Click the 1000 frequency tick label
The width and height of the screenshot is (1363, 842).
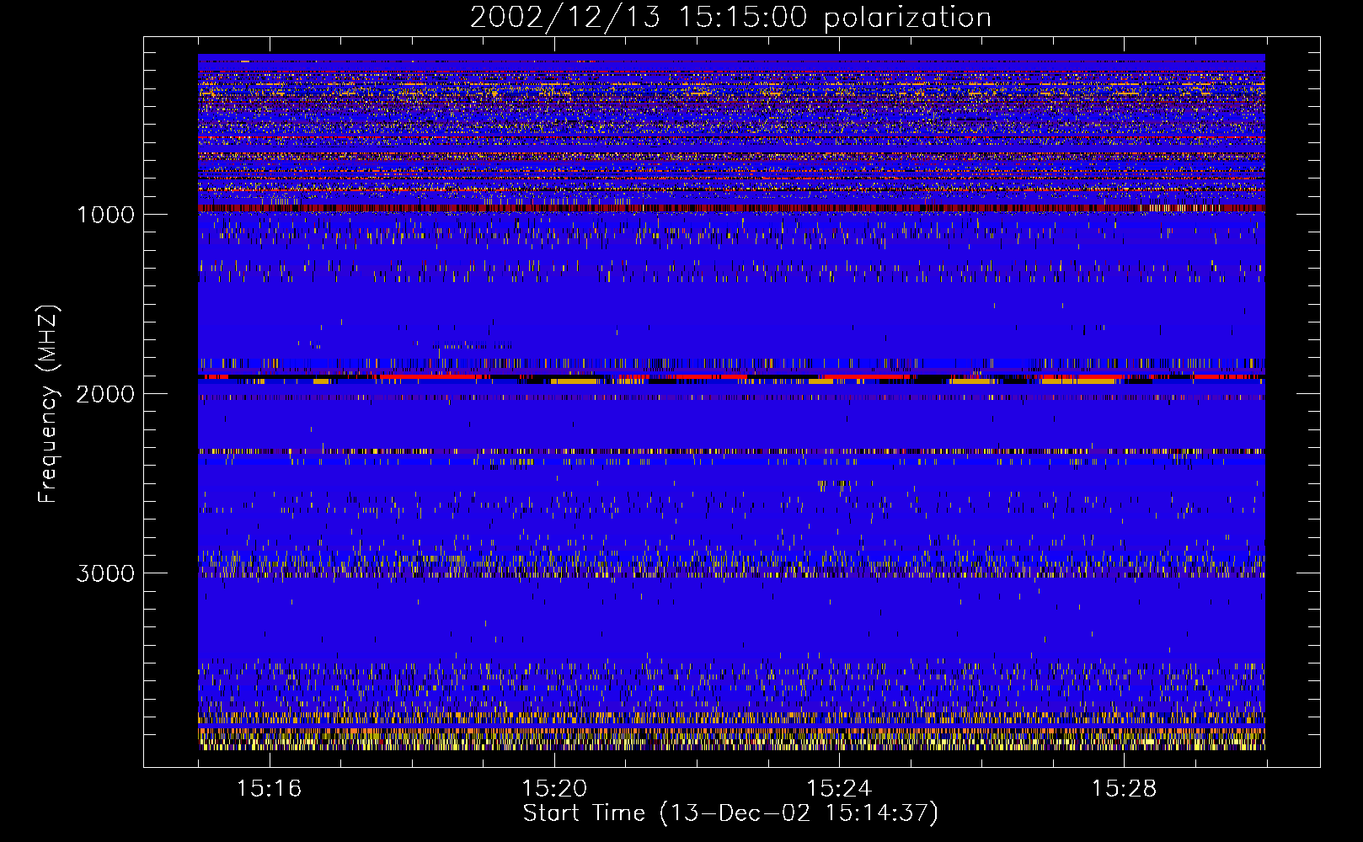tap(105, 215)
